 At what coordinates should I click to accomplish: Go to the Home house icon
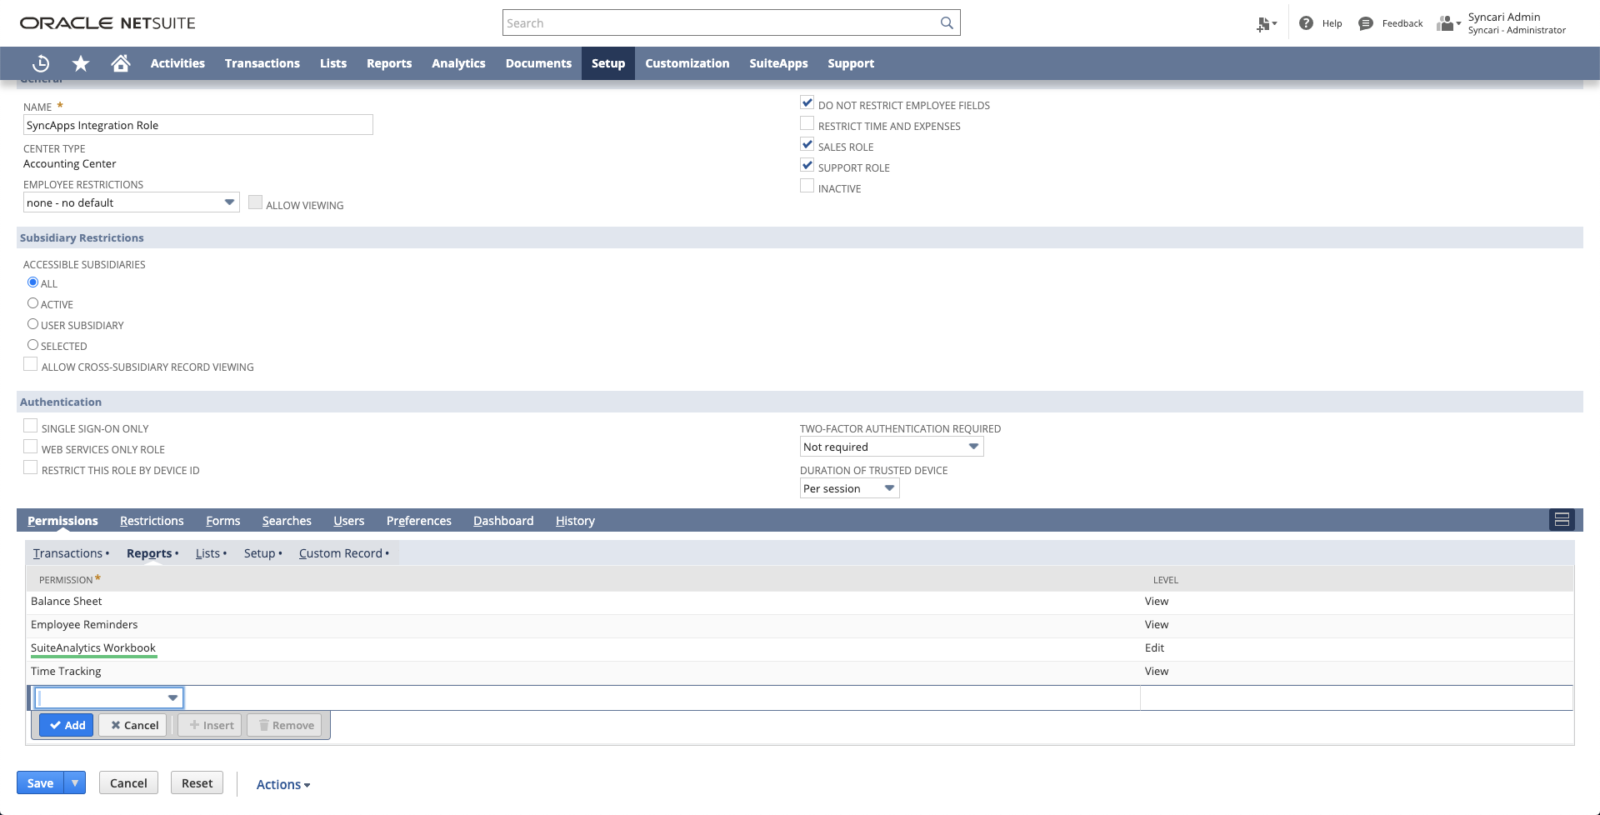[121, 63]
